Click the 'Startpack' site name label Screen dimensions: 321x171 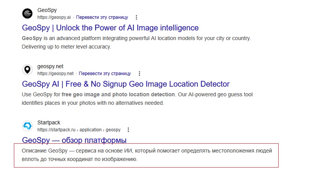click(x=49, y=123)
